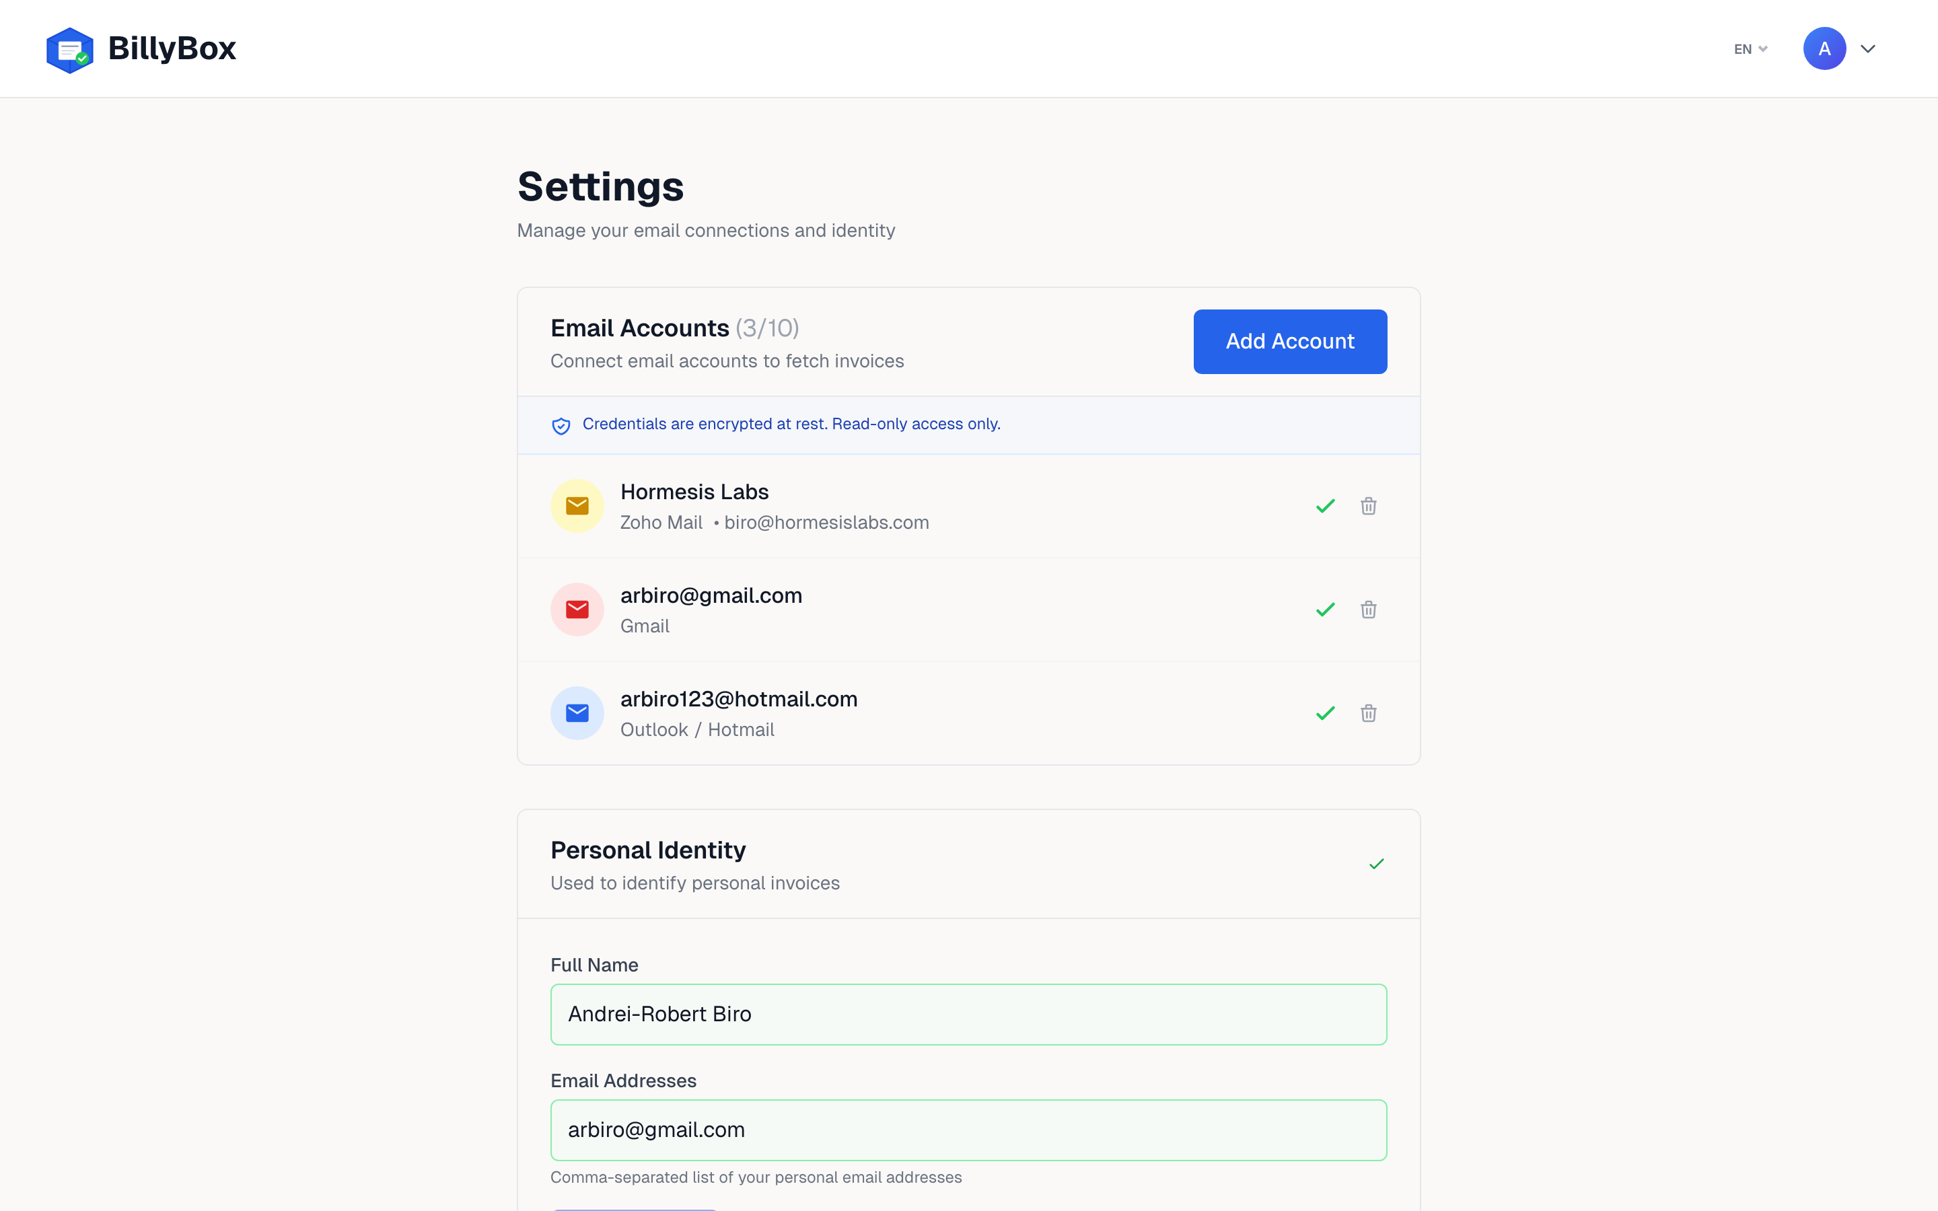Image resolution: width=1938 pixels, height=1211 pixels.
Task: Click the BillyBox logo icon
Action: (x=70, y=48)
